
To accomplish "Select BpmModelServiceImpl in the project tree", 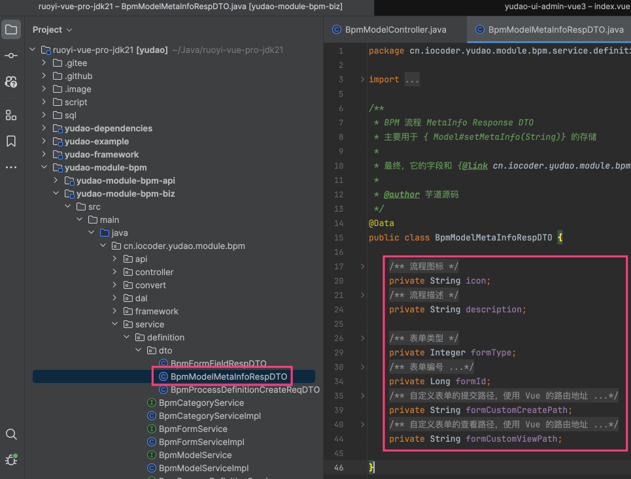I will pos(203,468).
